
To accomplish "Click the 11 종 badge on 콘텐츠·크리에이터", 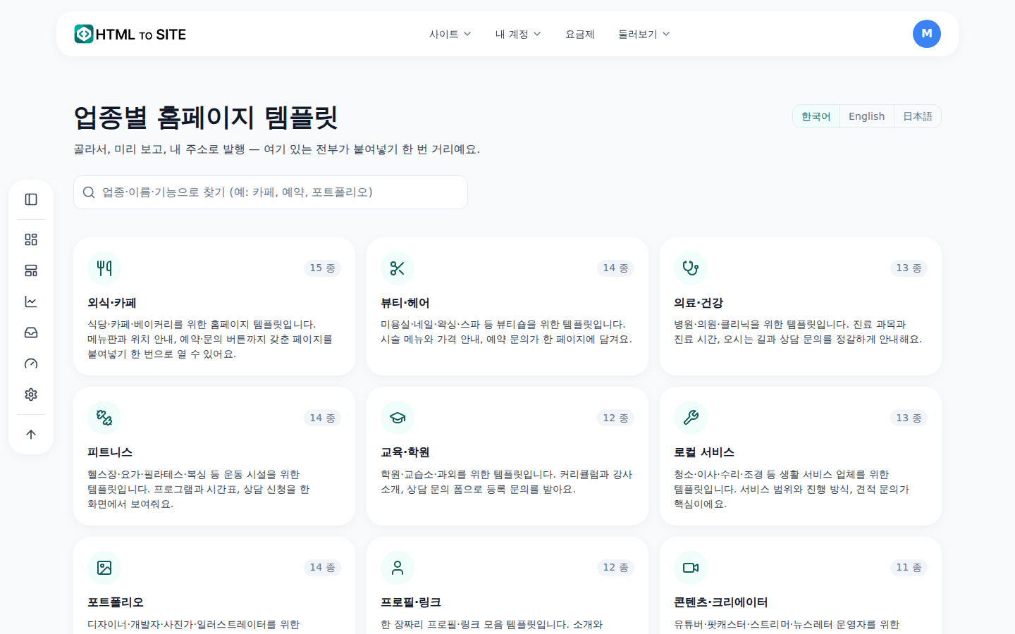I will click(x=909, y=568).
